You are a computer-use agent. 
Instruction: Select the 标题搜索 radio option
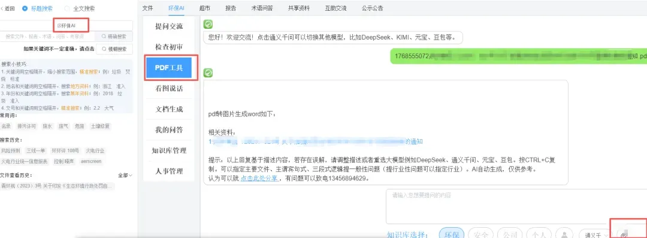click(x=38, y=8)
